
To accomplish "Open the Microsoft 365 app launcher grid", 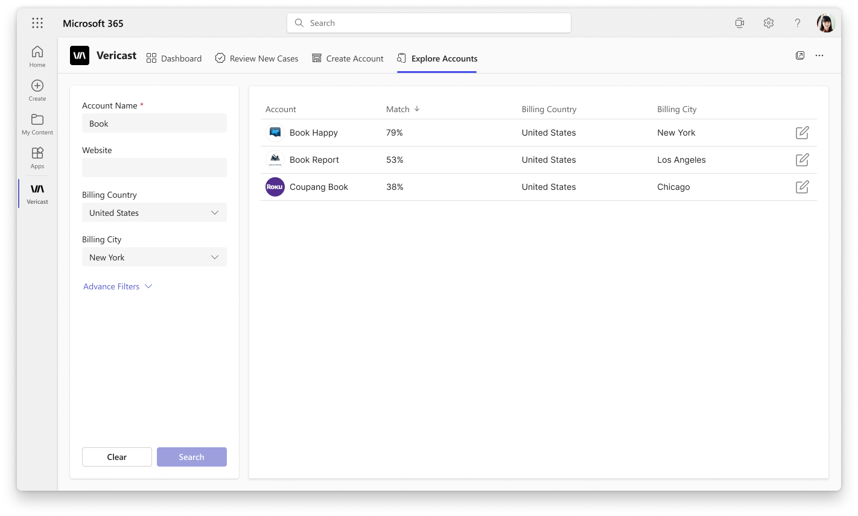I will (37, 23).
